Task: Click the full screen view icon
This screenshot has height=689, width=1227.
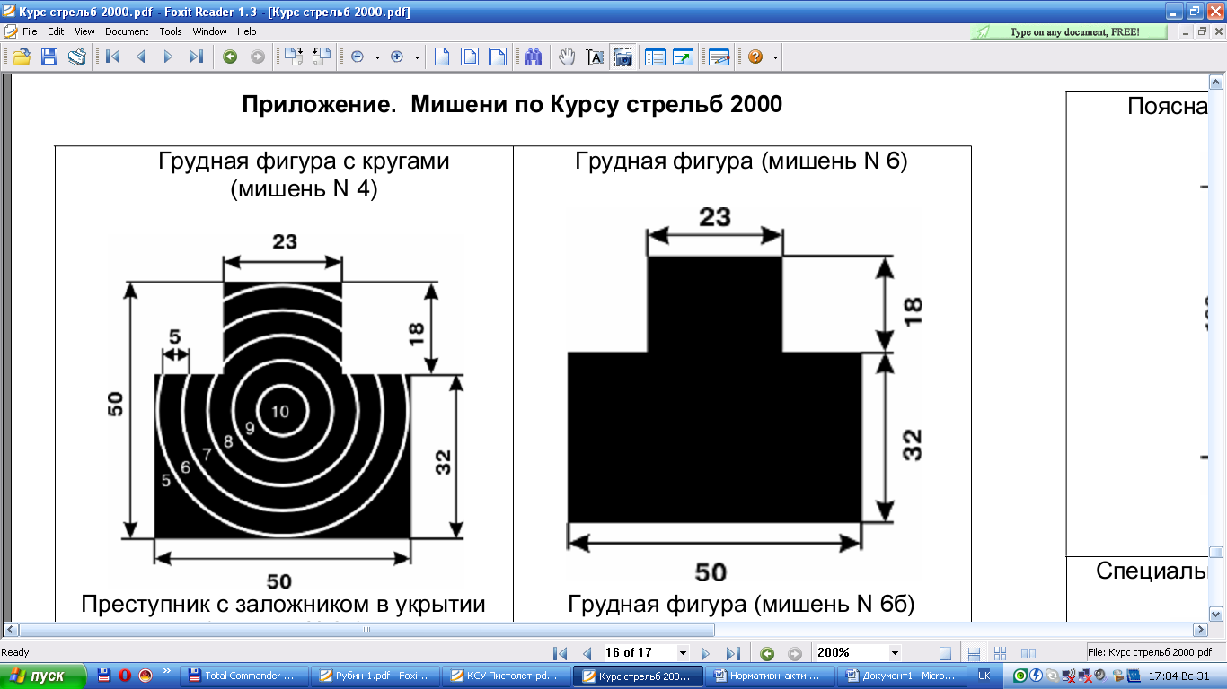Action: [683, 57]
